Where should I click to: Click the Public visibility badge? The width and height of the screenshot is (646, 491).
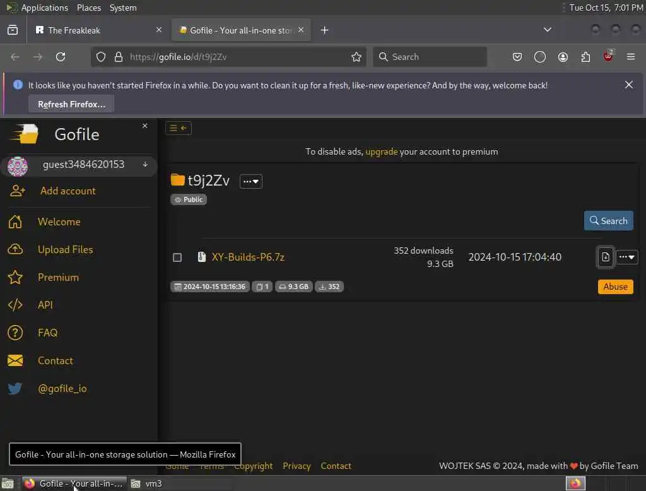pyautogui.click(x=189, y=199)
